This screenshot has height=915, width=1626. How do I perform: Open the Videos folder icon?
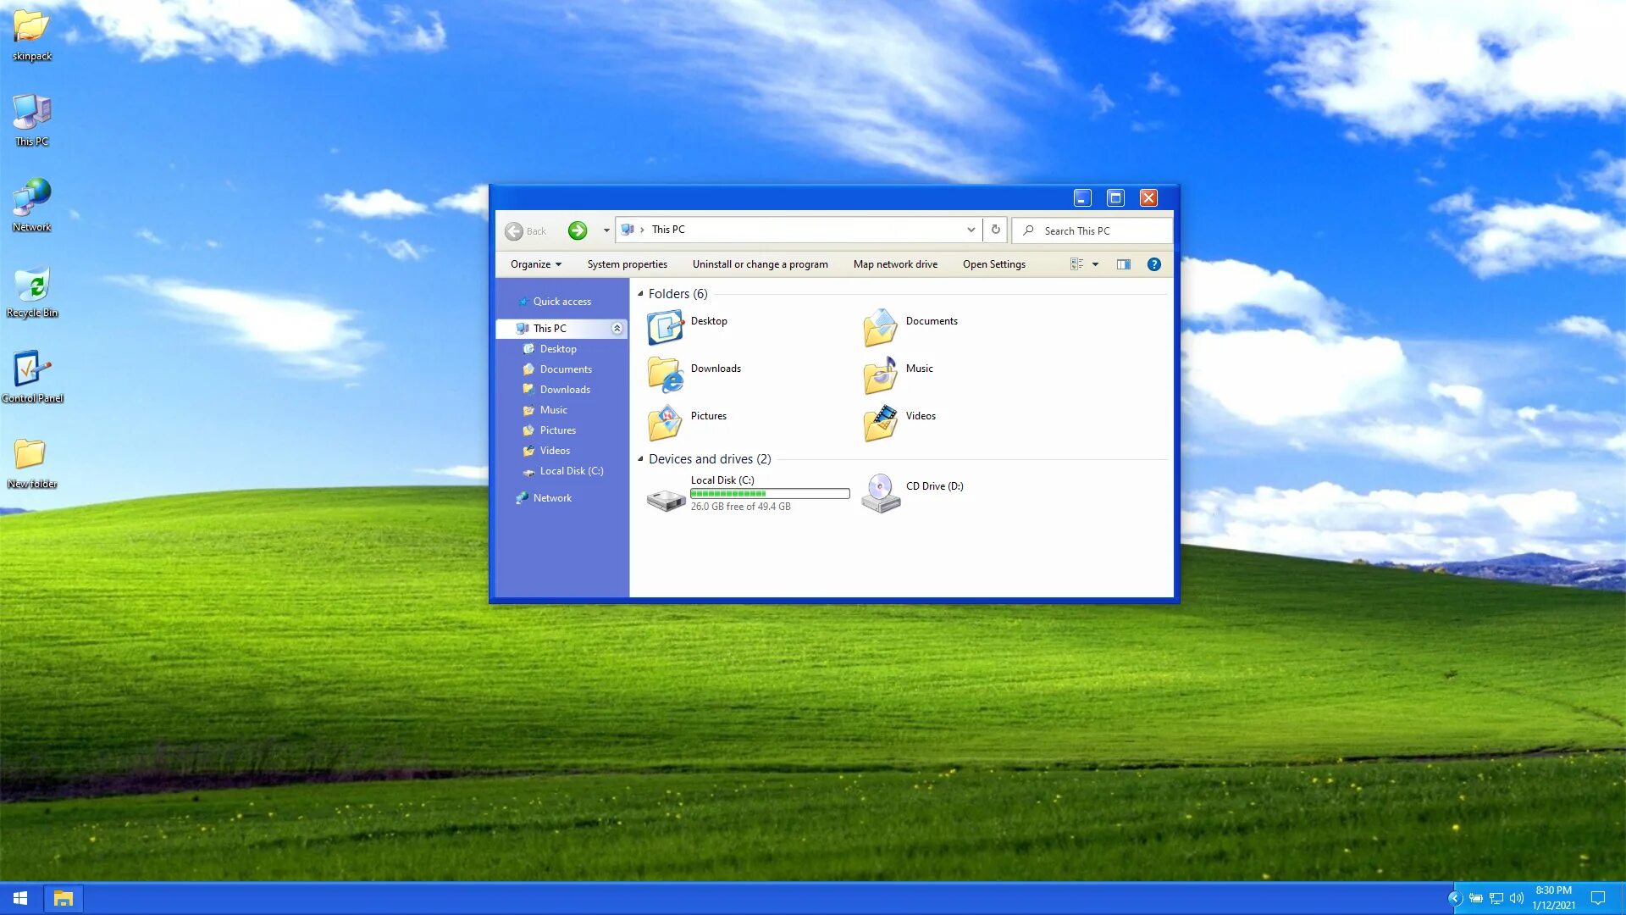pos(881,423)
